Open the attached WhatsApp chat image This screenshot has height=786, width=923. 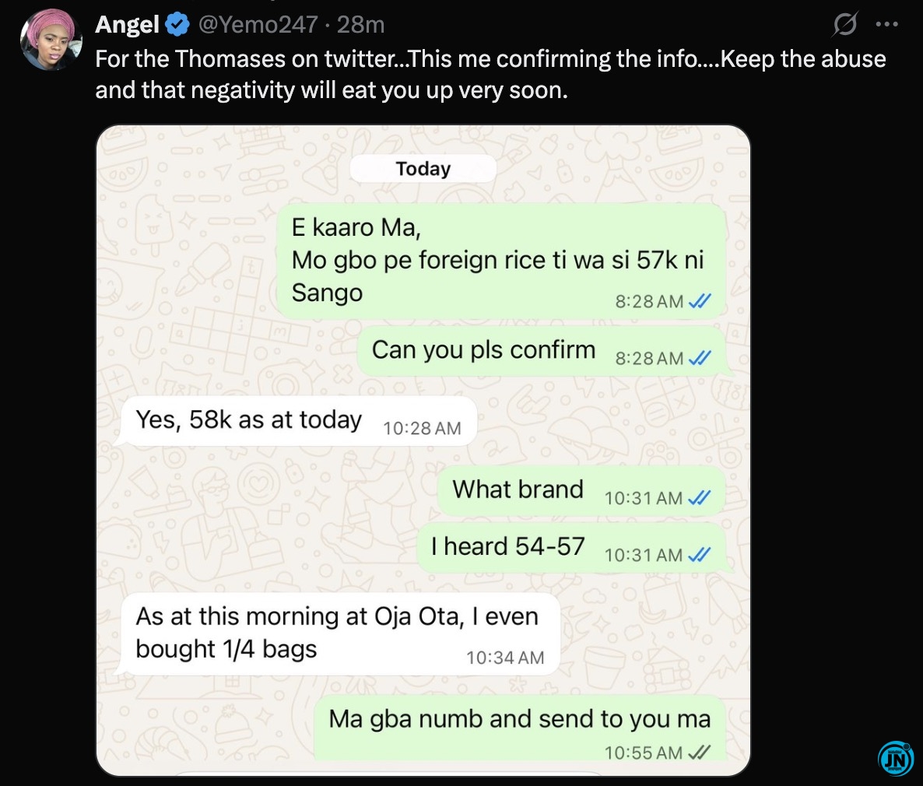point(423,450)
